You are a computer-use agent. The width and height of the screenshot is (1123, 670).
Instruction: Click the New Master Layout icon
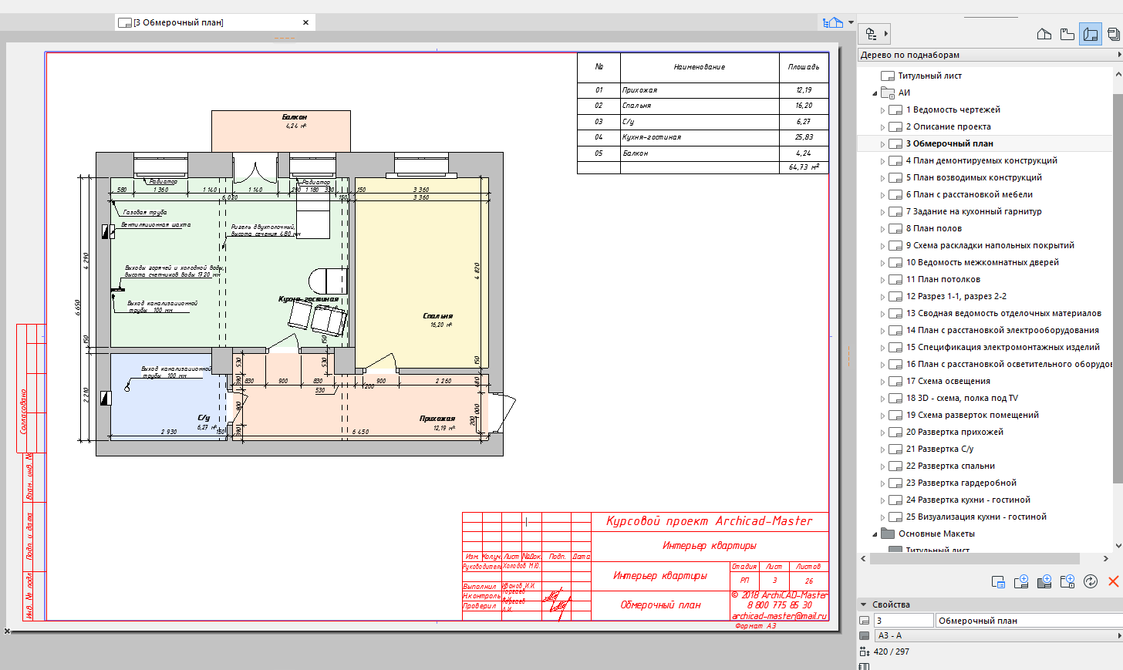pos(1044,581)
